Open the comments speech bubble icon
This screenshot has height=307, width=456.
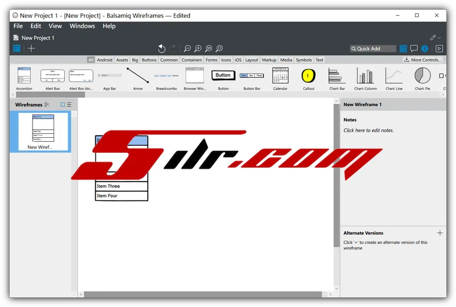pos(414,48)
